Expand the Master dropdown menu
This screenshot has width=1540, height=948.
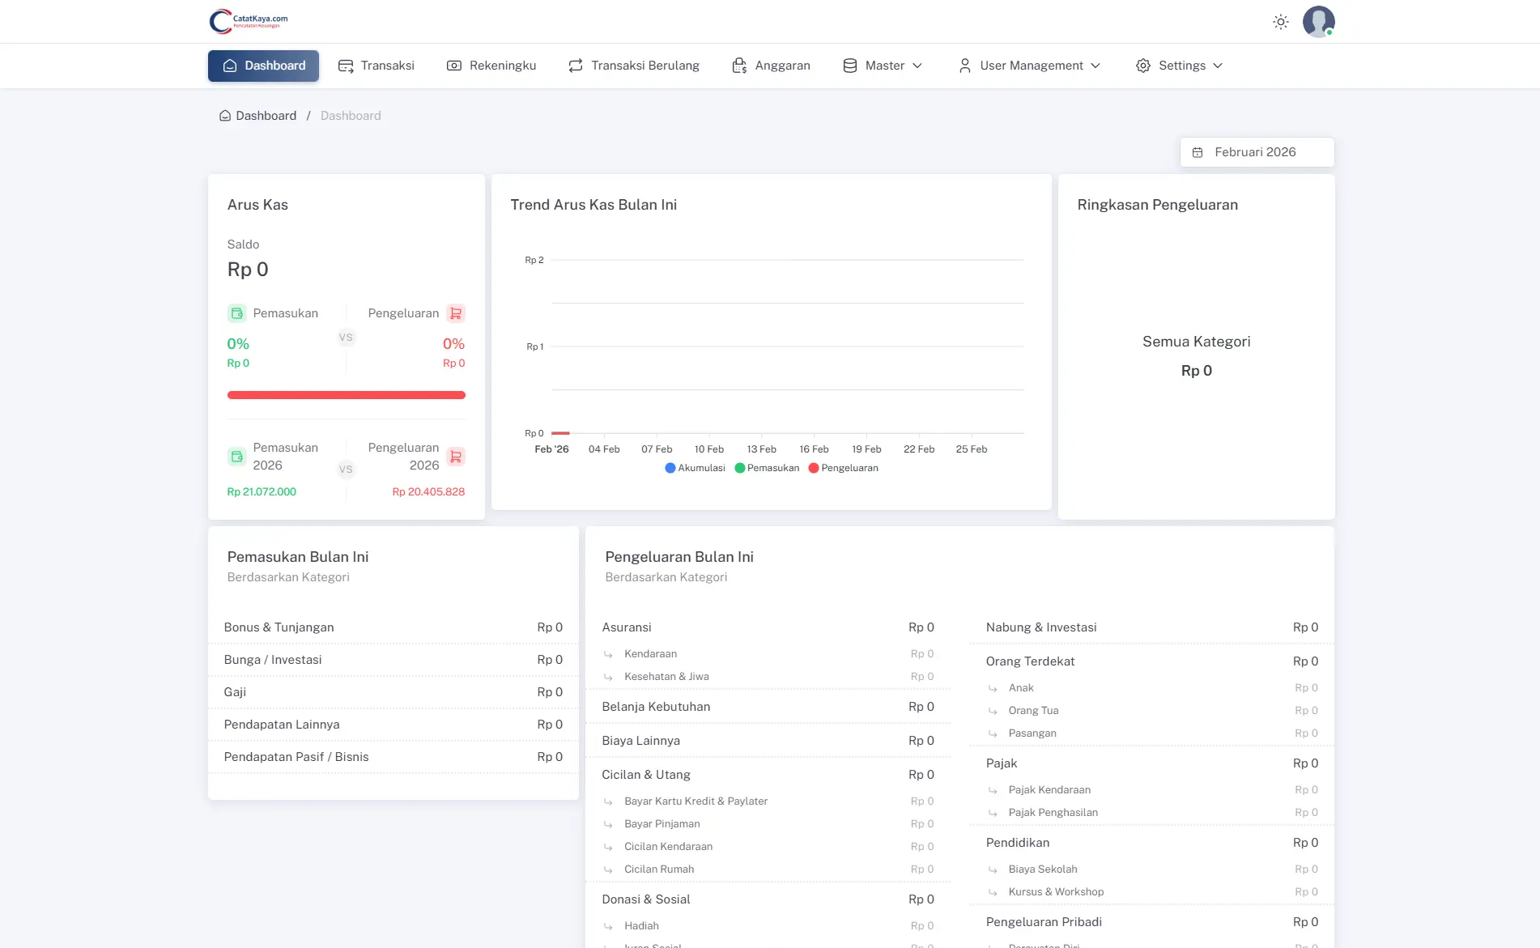883,66
